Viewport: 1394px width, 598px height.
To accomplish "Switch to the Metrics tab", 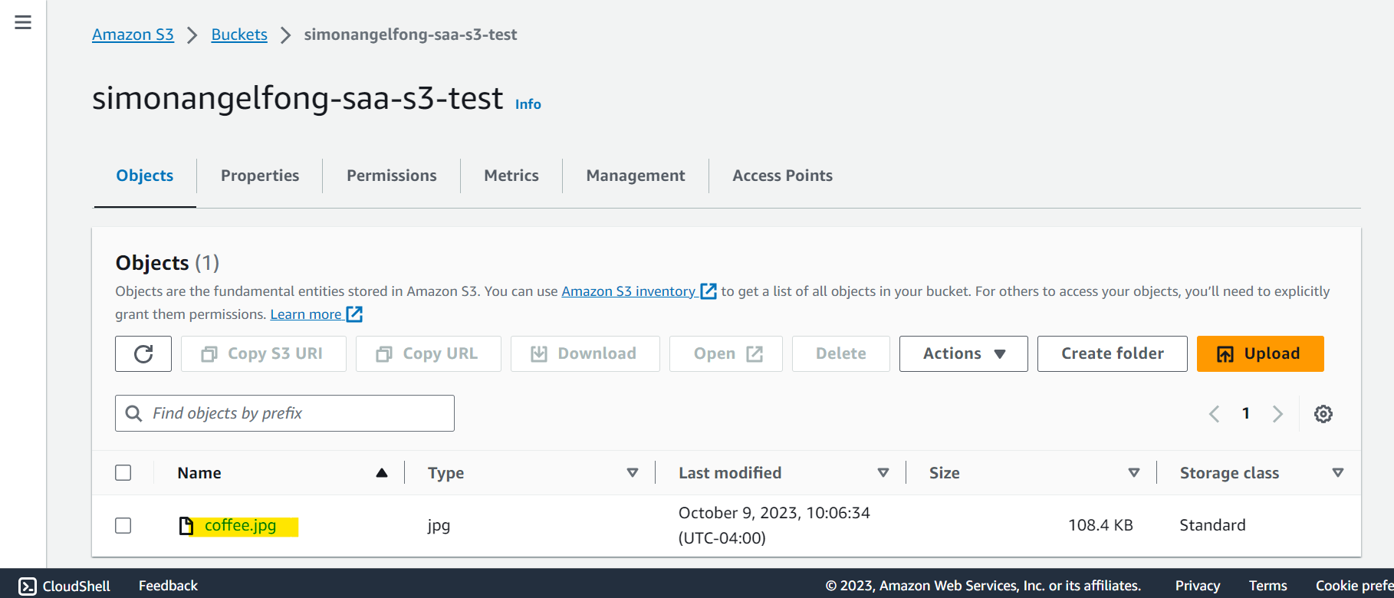I will pos(511,176).
